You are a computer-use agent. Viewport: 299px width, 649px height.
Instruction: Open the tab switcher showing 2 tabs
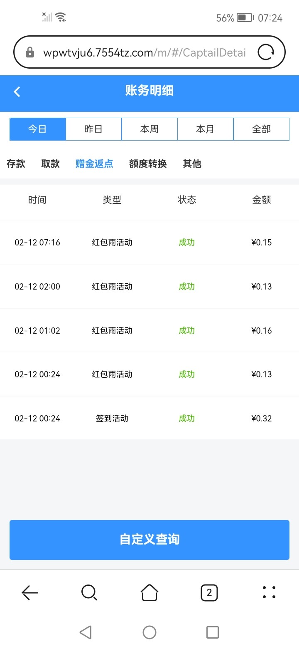(209, 592)
